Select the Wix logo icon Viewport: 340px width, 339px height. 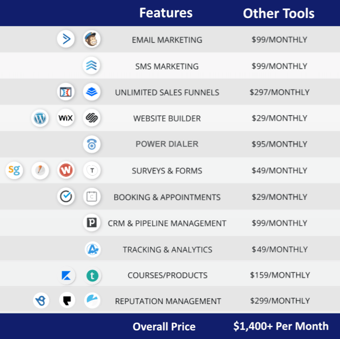pos(66,118)
